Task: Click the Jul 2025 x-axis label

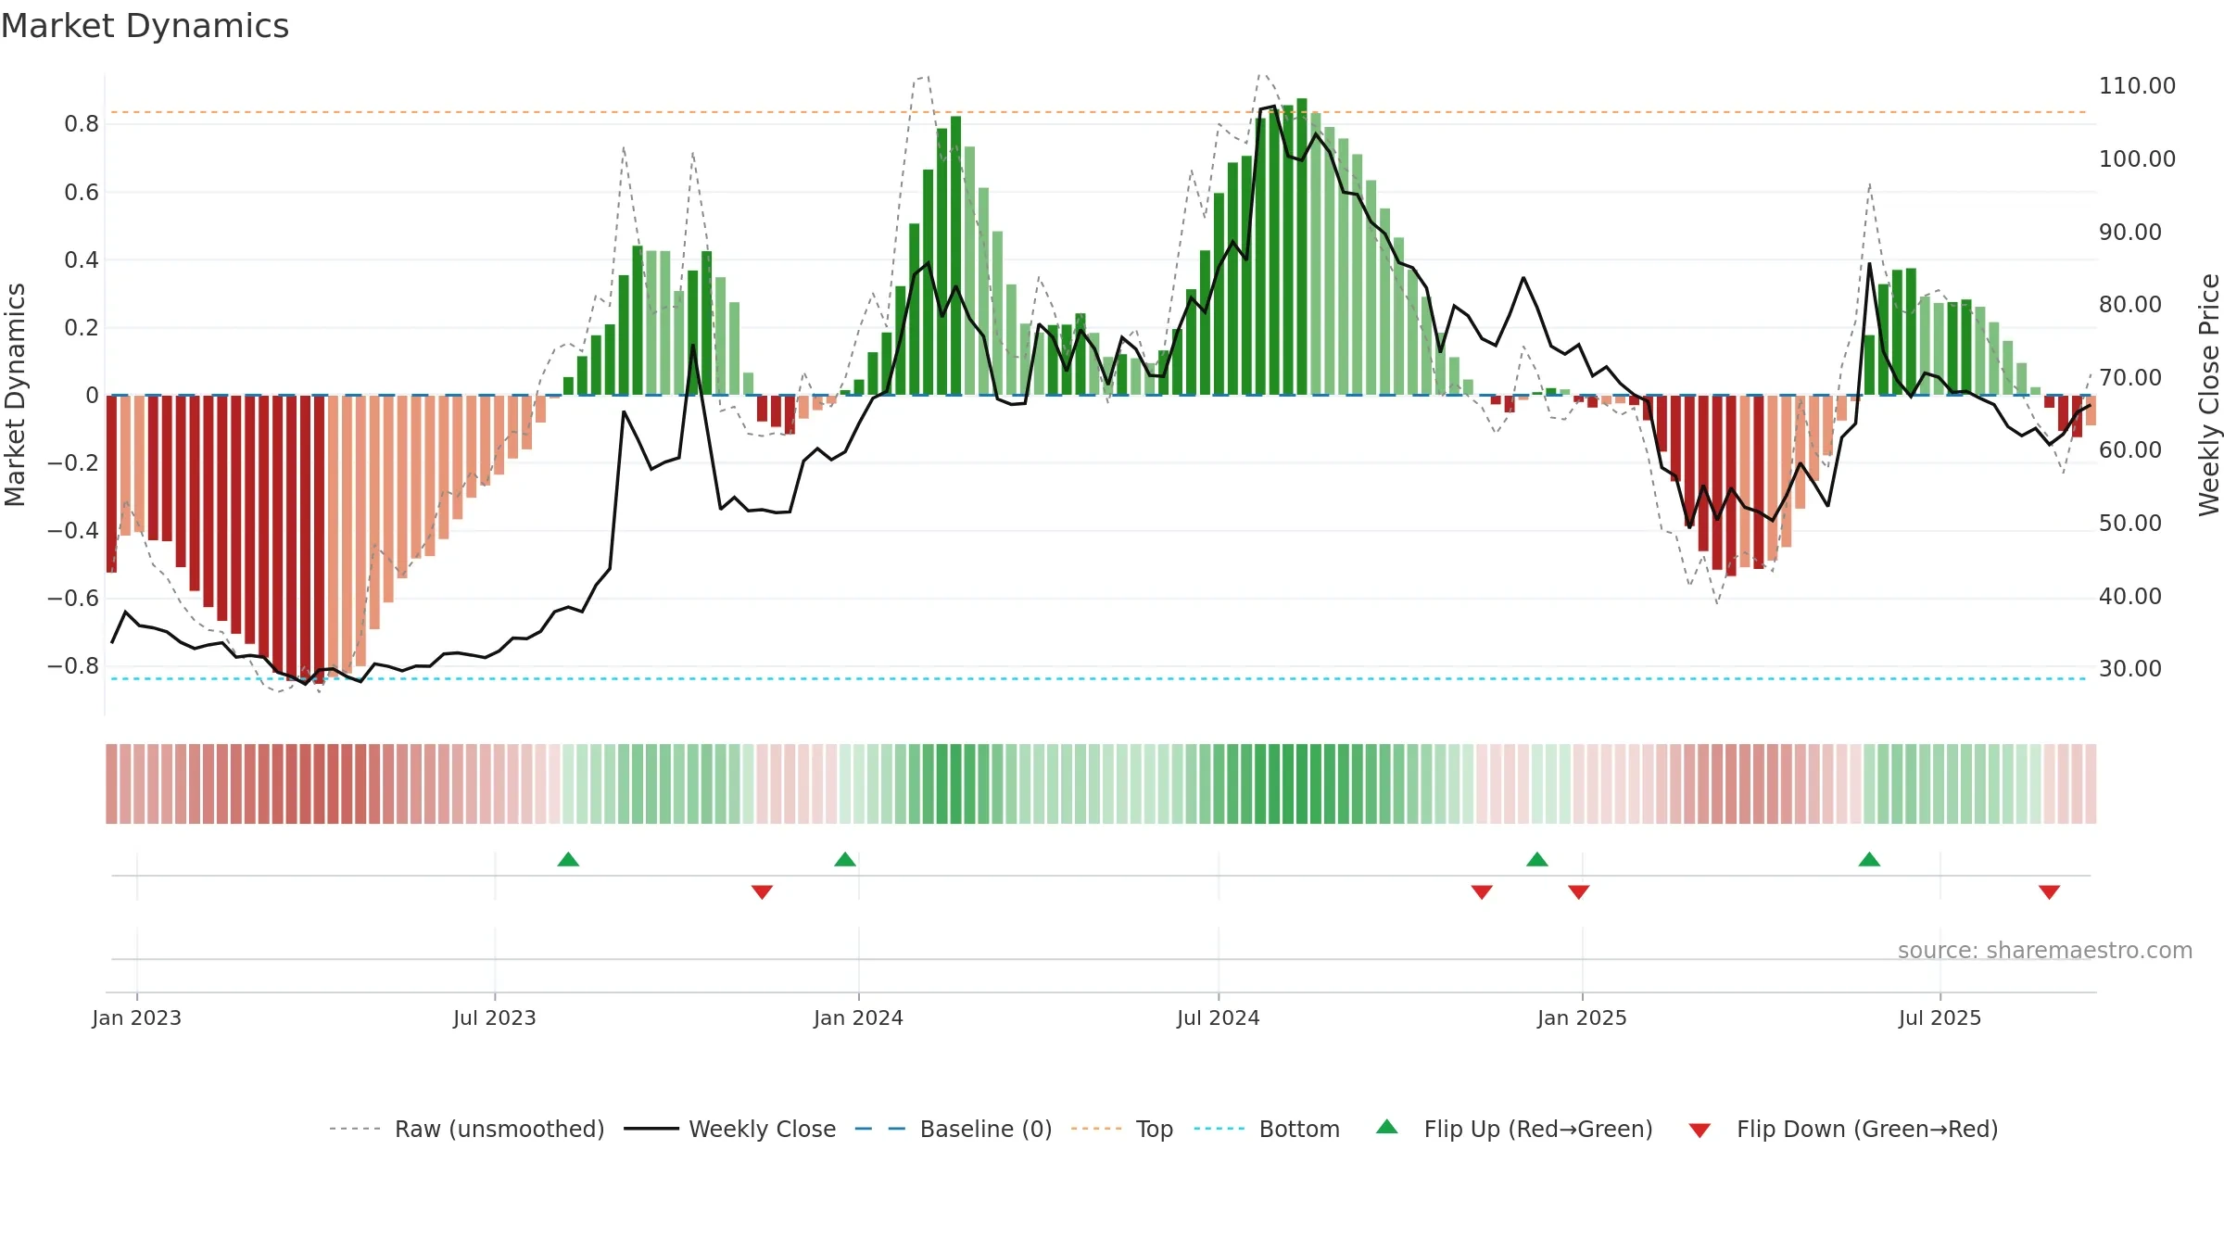Action: click(x=1940, y=1017)
